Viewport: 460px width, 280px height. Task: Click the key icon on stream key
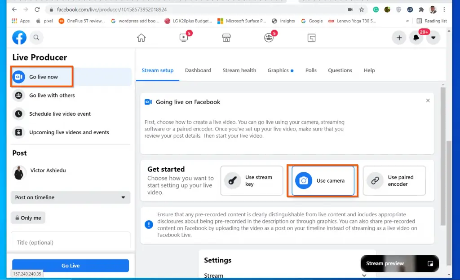[x=233, y=181]
